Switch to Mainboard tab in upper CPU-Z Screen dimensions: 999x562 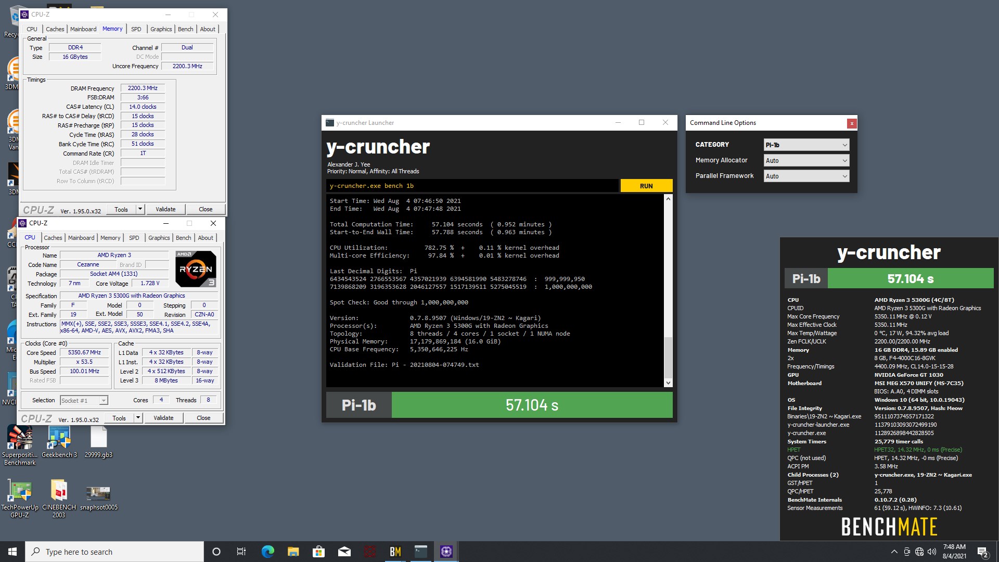click(83, 29)
